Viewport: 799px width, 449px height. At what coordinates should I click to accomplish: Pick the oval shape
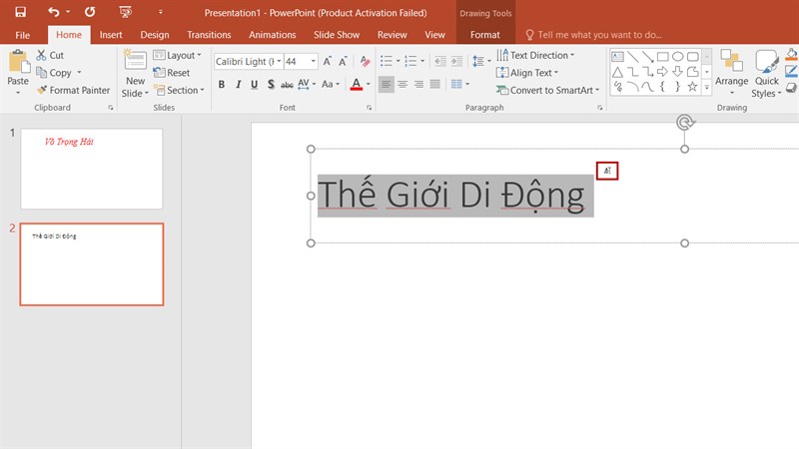pos(678,57)
